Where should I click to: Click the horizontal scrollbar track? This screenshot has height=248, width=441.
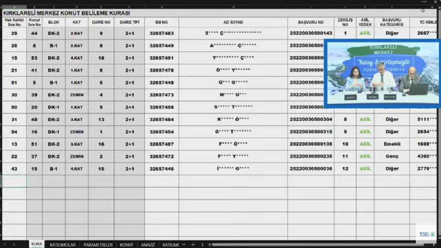319,245
